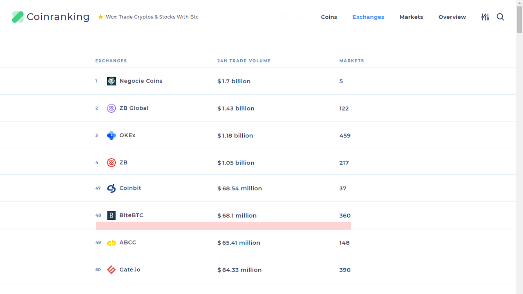Click the red ZB exchange logo
Viewport: 523px width, 294px height.
(111, 163)
